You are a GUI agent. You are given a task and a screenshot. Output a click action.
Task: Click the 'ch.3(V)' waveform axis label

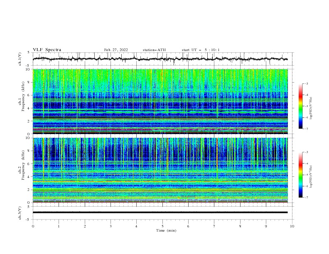[x=20, y=213]
